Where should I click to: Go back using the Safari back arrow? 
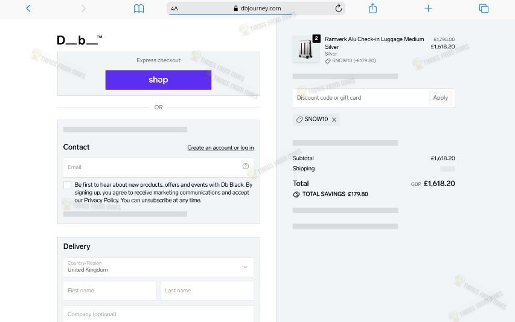pyautogui.click(x=28, y=8)
